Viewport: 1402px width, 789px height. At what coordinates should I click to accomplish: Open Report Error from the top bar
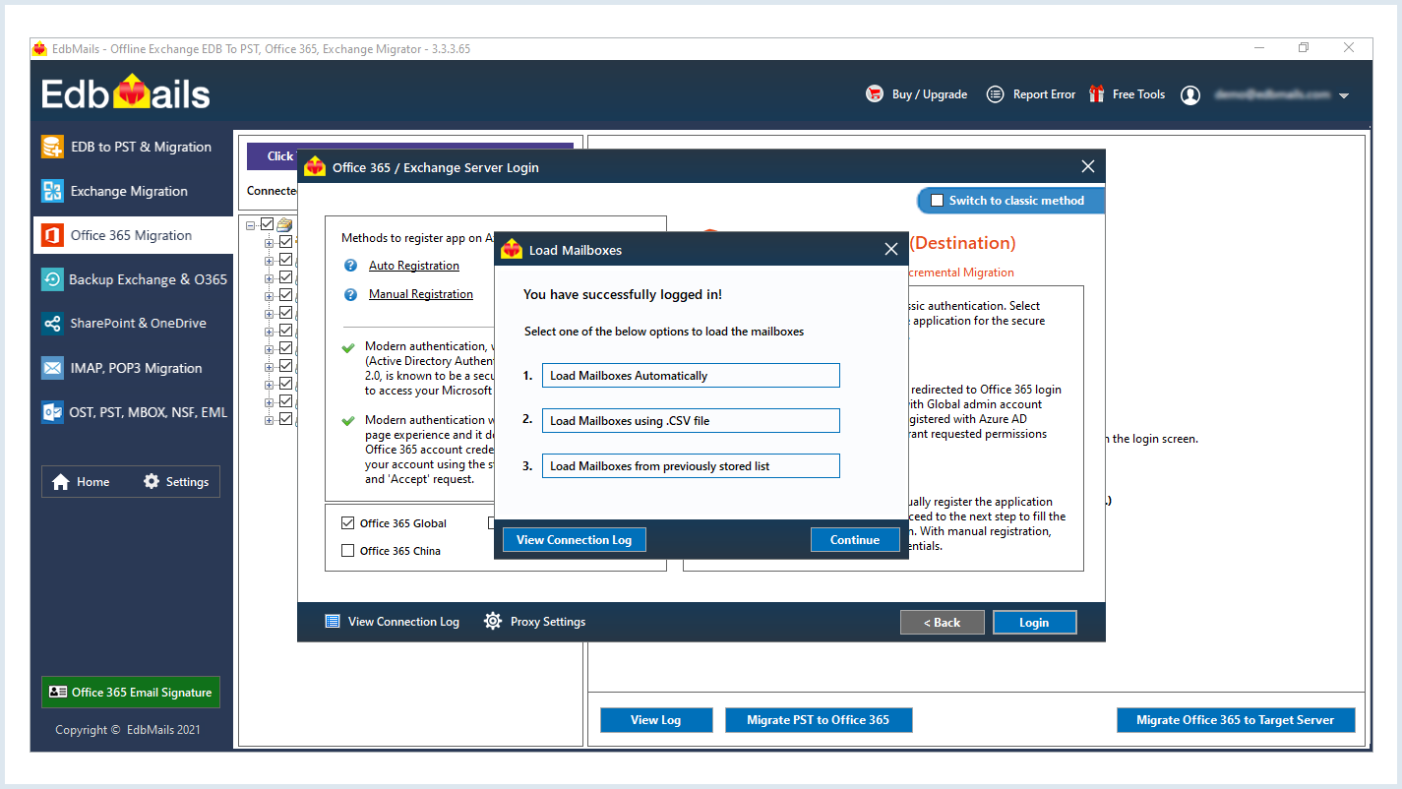click(1030, 94)
